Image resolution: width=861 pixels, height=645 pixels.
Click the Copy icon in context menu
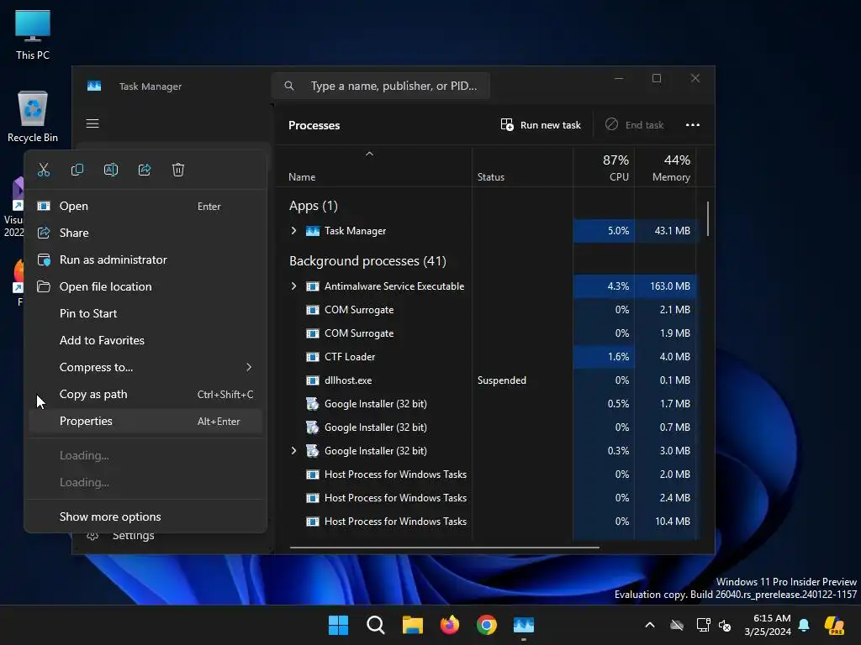click(77, 170)
